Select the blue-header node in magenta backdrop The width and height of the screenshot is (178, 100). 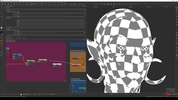click(17, 56)
